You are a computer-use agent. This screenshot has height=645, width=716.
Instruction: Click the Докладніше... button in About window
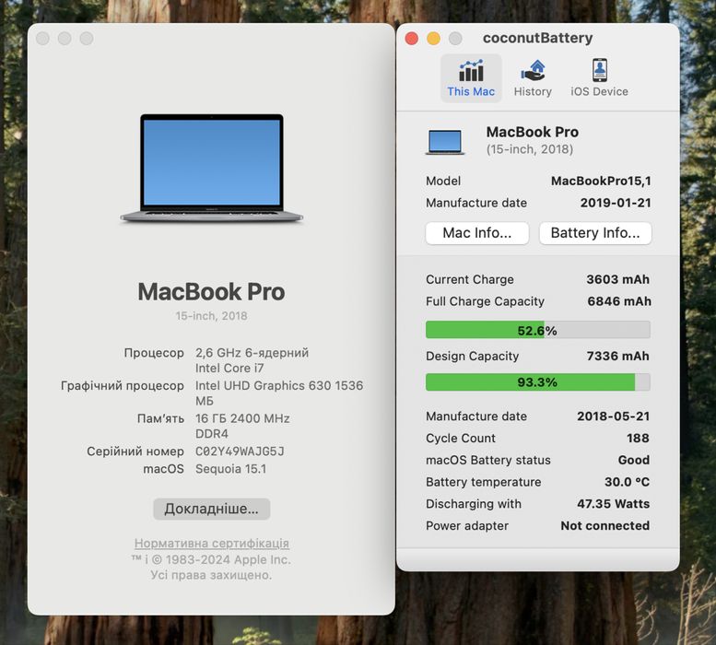click(211, 509)
